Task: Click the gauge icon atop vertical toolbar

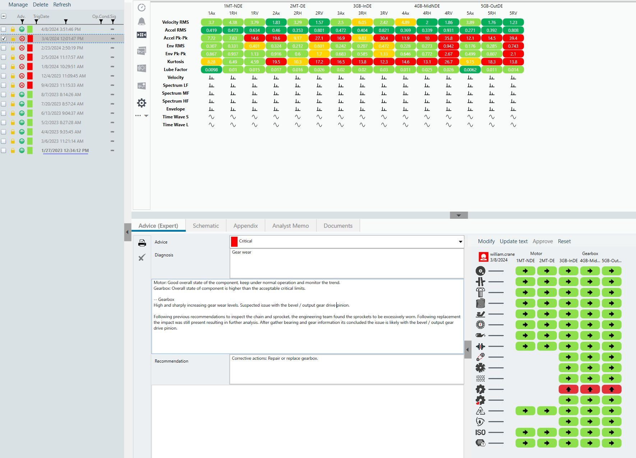Action: point(142,8)
